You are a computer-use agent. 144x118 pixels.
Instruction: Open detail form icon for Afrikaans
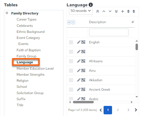pyautogui.click(x=83, y=61)
